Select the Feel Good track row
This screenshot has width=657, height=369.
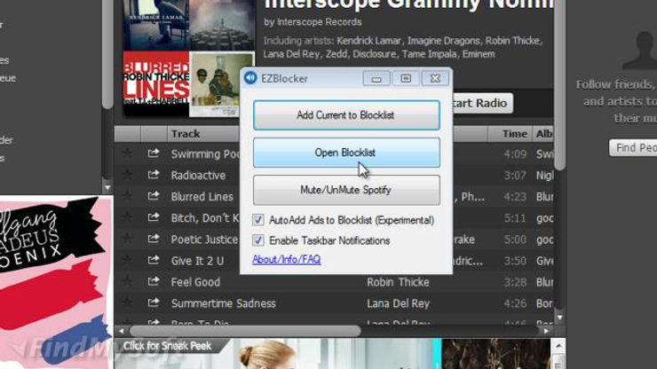click(334, 282)
